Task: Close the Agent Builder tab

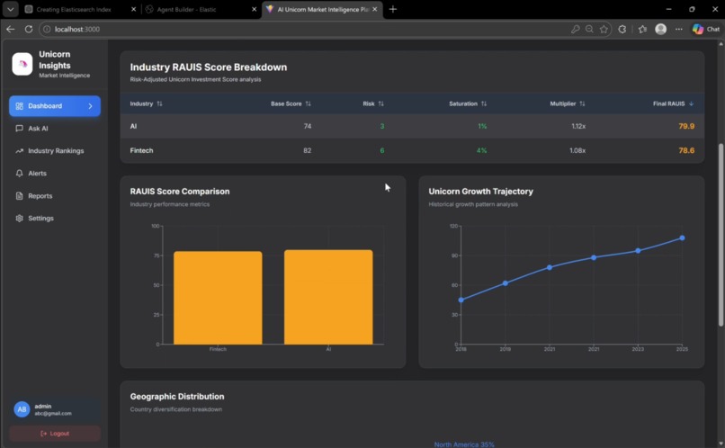Action: (254, 9)
